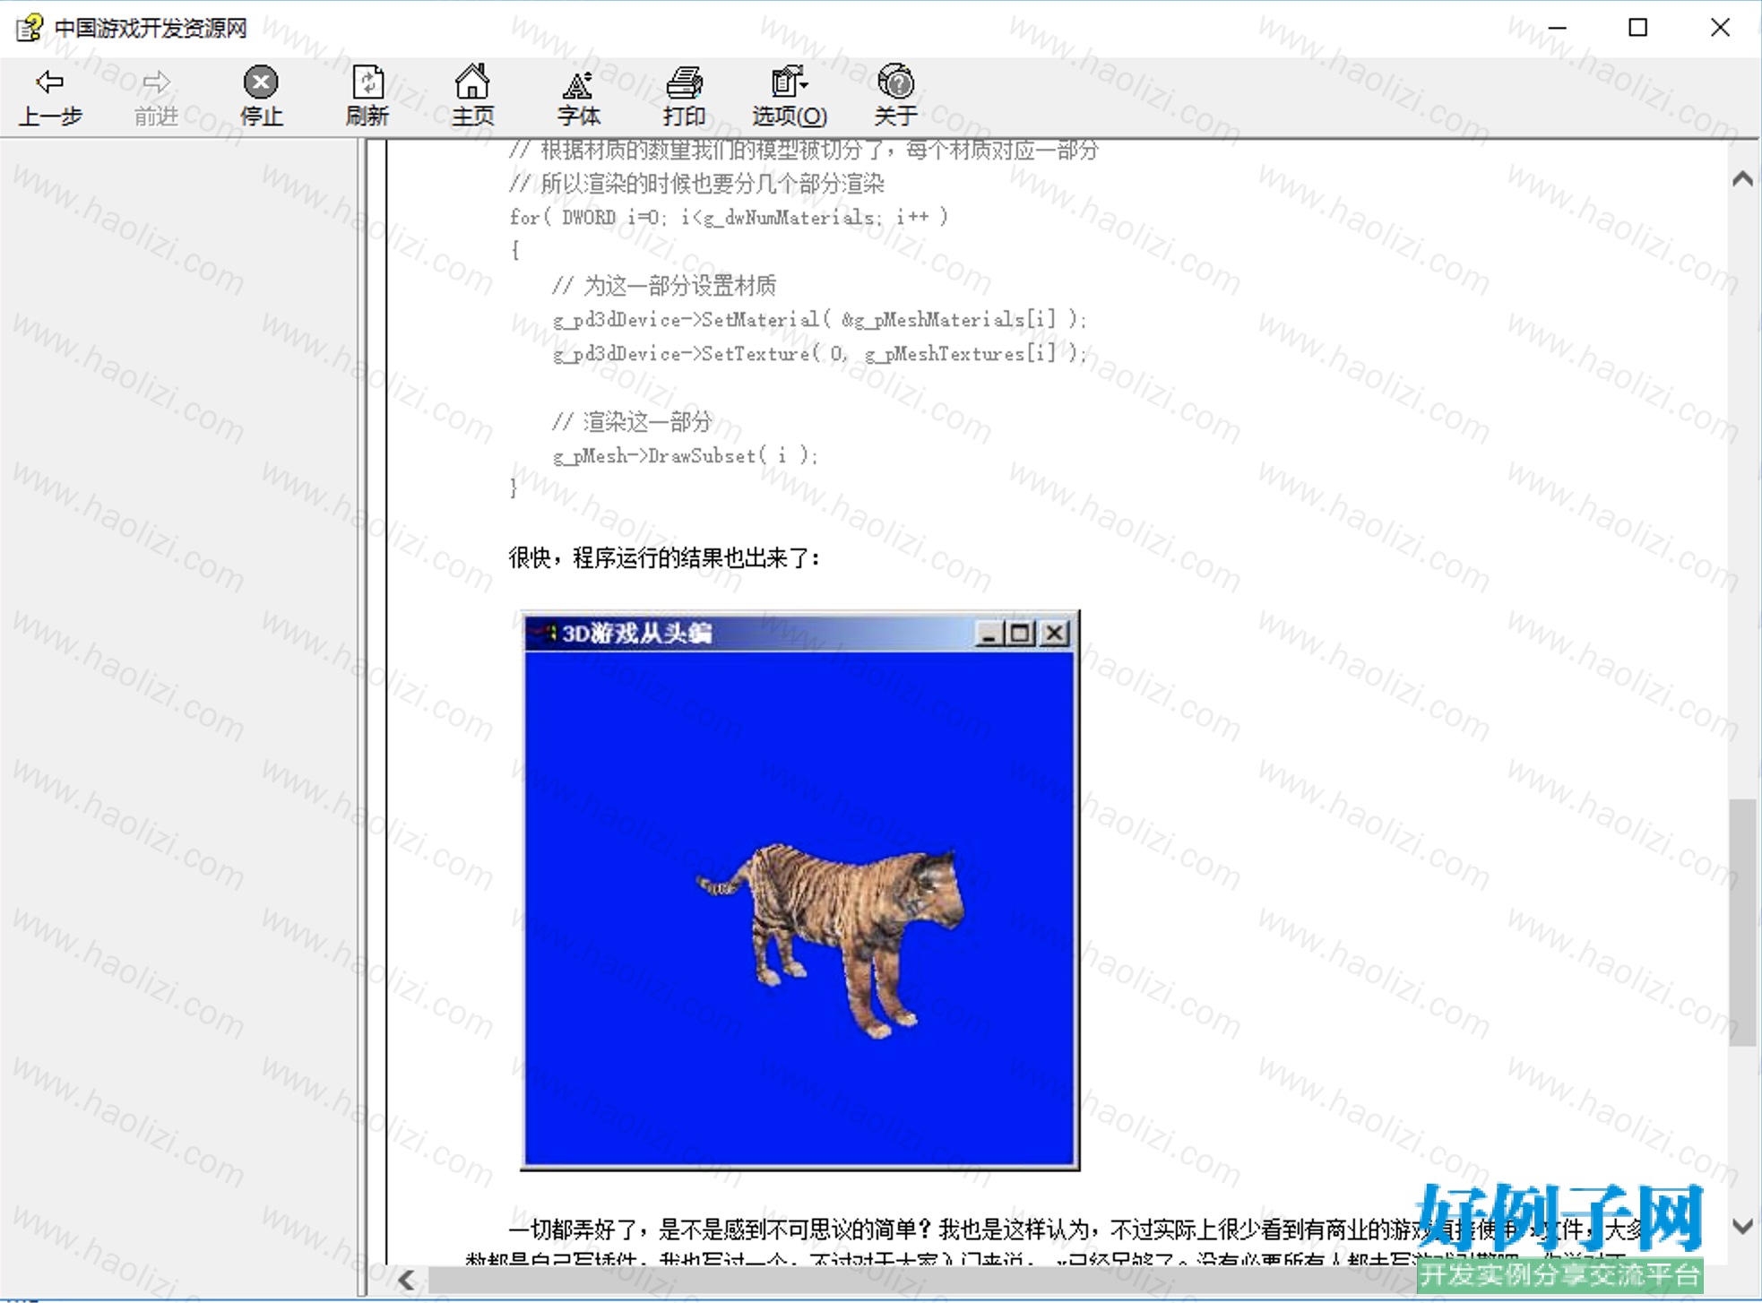Click the vertical scrollbar thumb
1762x1303 pixels.
1742,922
